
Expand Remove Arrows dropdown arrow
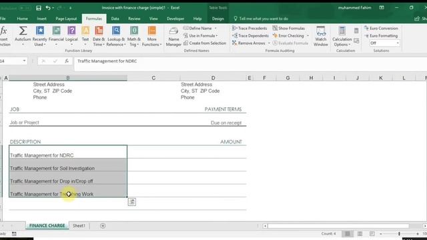coord(269,43)
